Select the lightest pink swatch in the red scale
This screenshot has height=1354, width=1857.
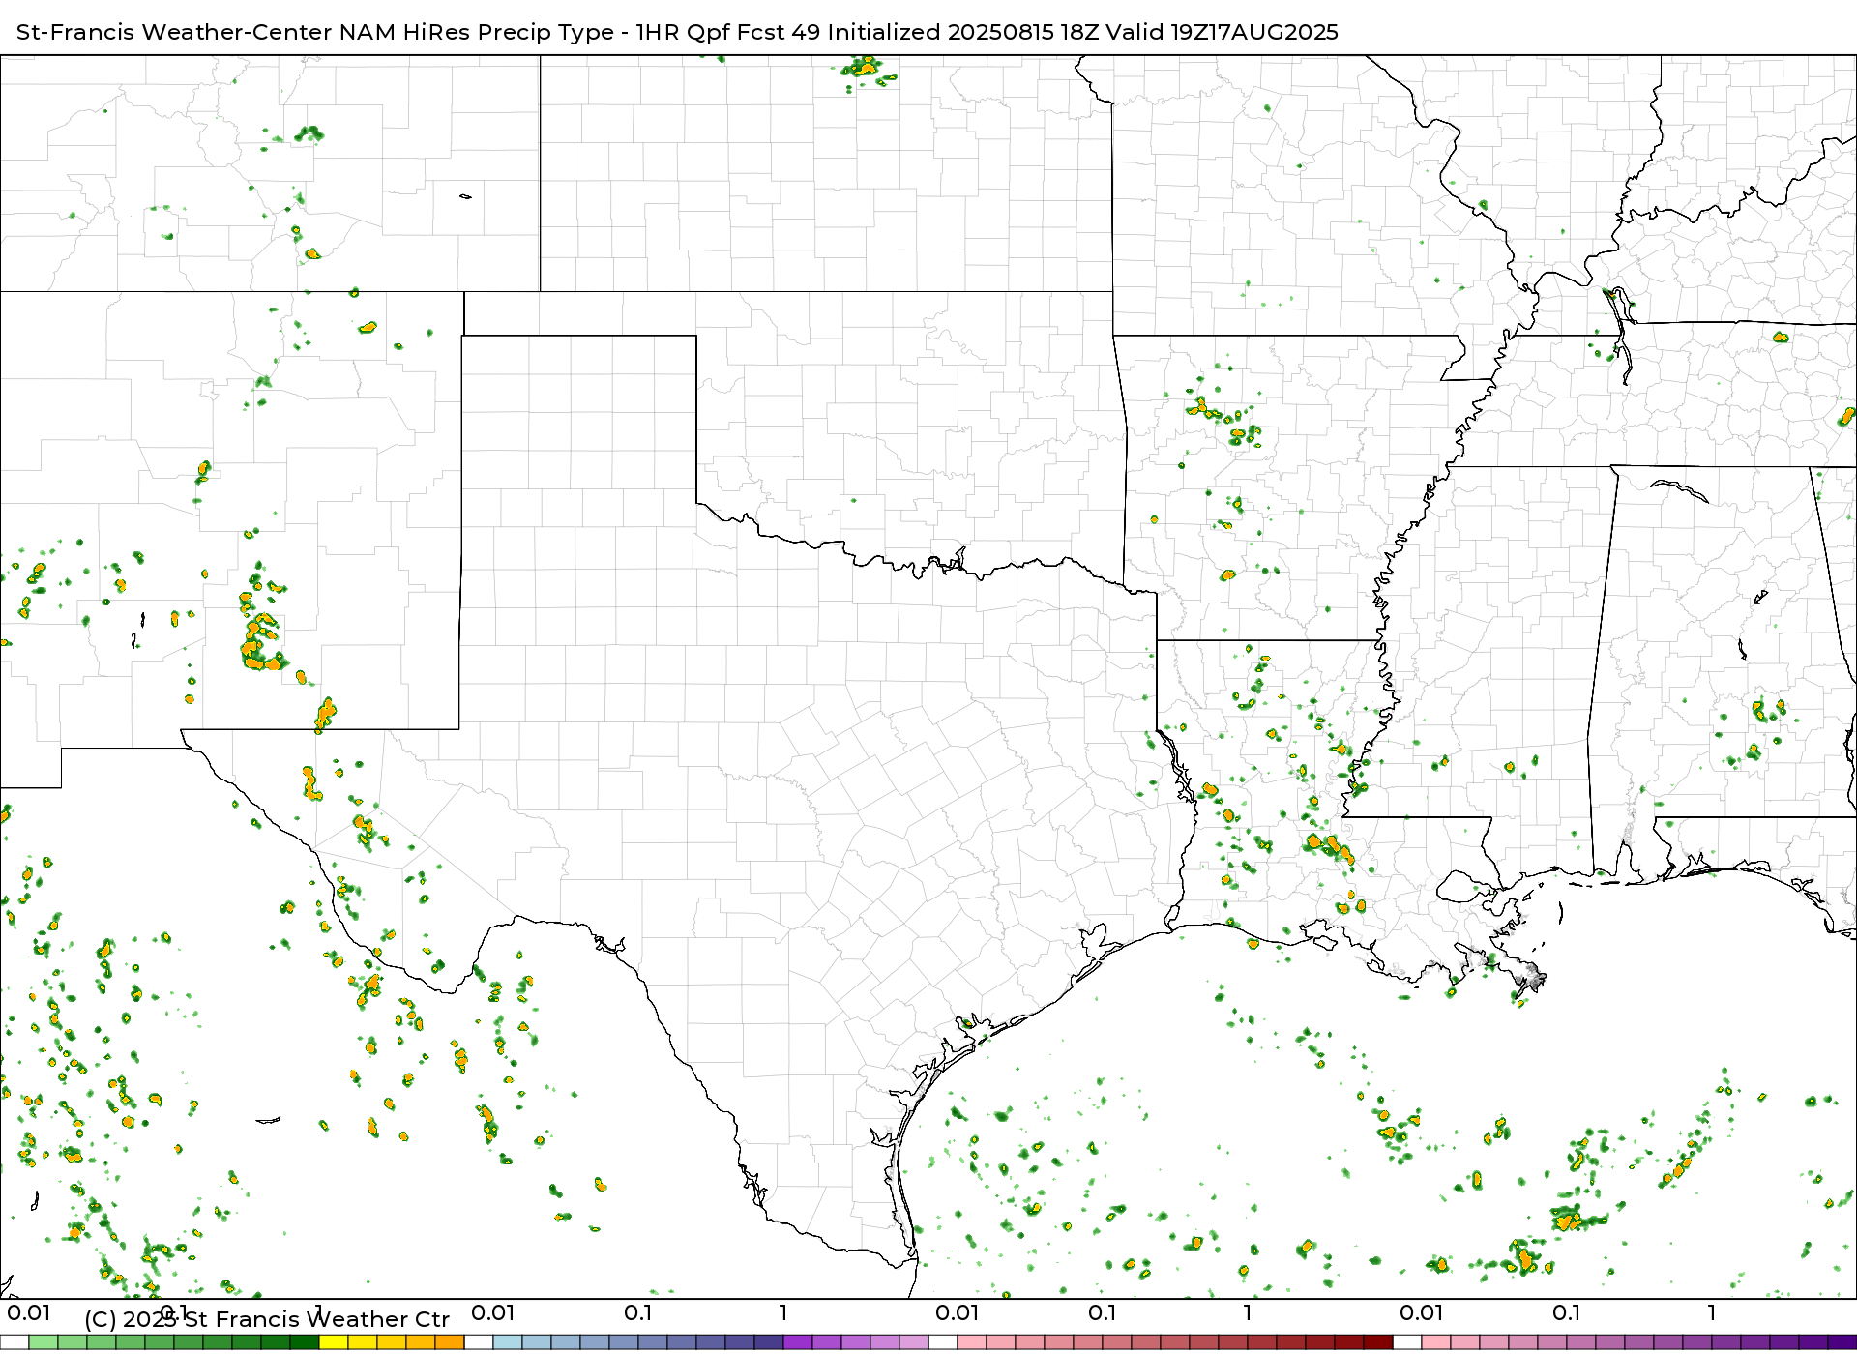click(972, 1342)
